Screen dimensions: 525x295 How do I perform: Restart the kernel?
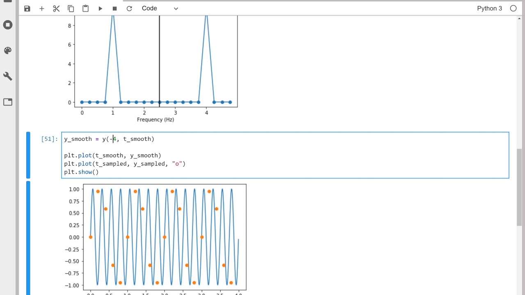(x=129, y=8)
